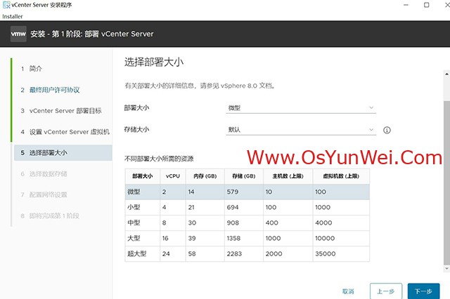The width and height of the screenshot is (450, 299).
Task: Click VM count 35000 cell
Action: [341, 254]
